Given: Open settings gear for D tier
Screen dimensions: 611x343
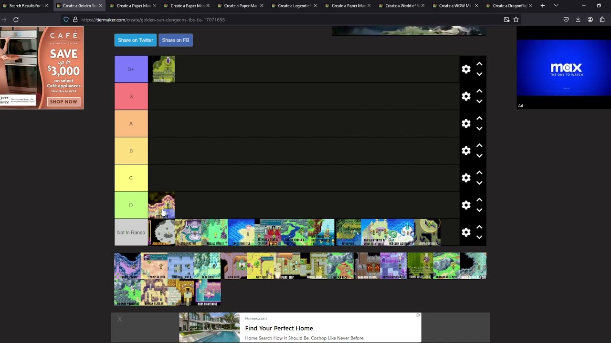Looking at the screenshot, I should tap(466, 205).
